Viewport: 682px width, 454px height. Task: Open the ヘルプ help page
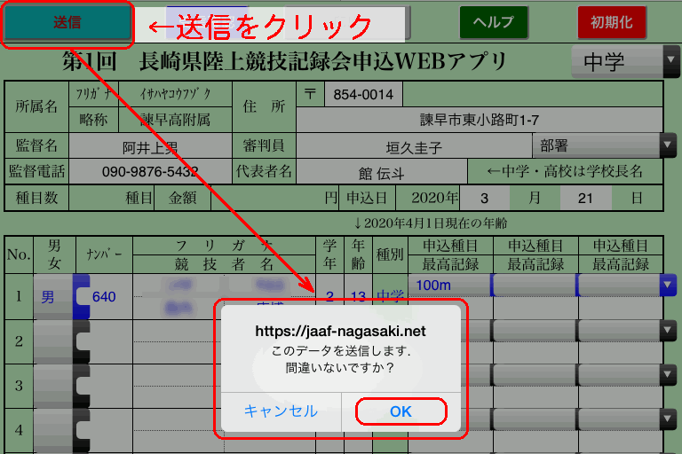pyautogui.click(x=493, y=22)
